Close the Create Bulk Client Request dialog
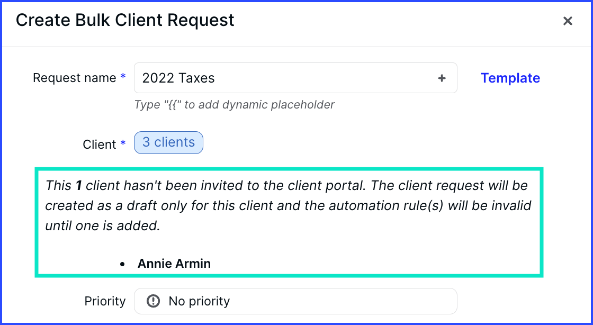Viewport: 593px width, 325px height. click(567, 21)
